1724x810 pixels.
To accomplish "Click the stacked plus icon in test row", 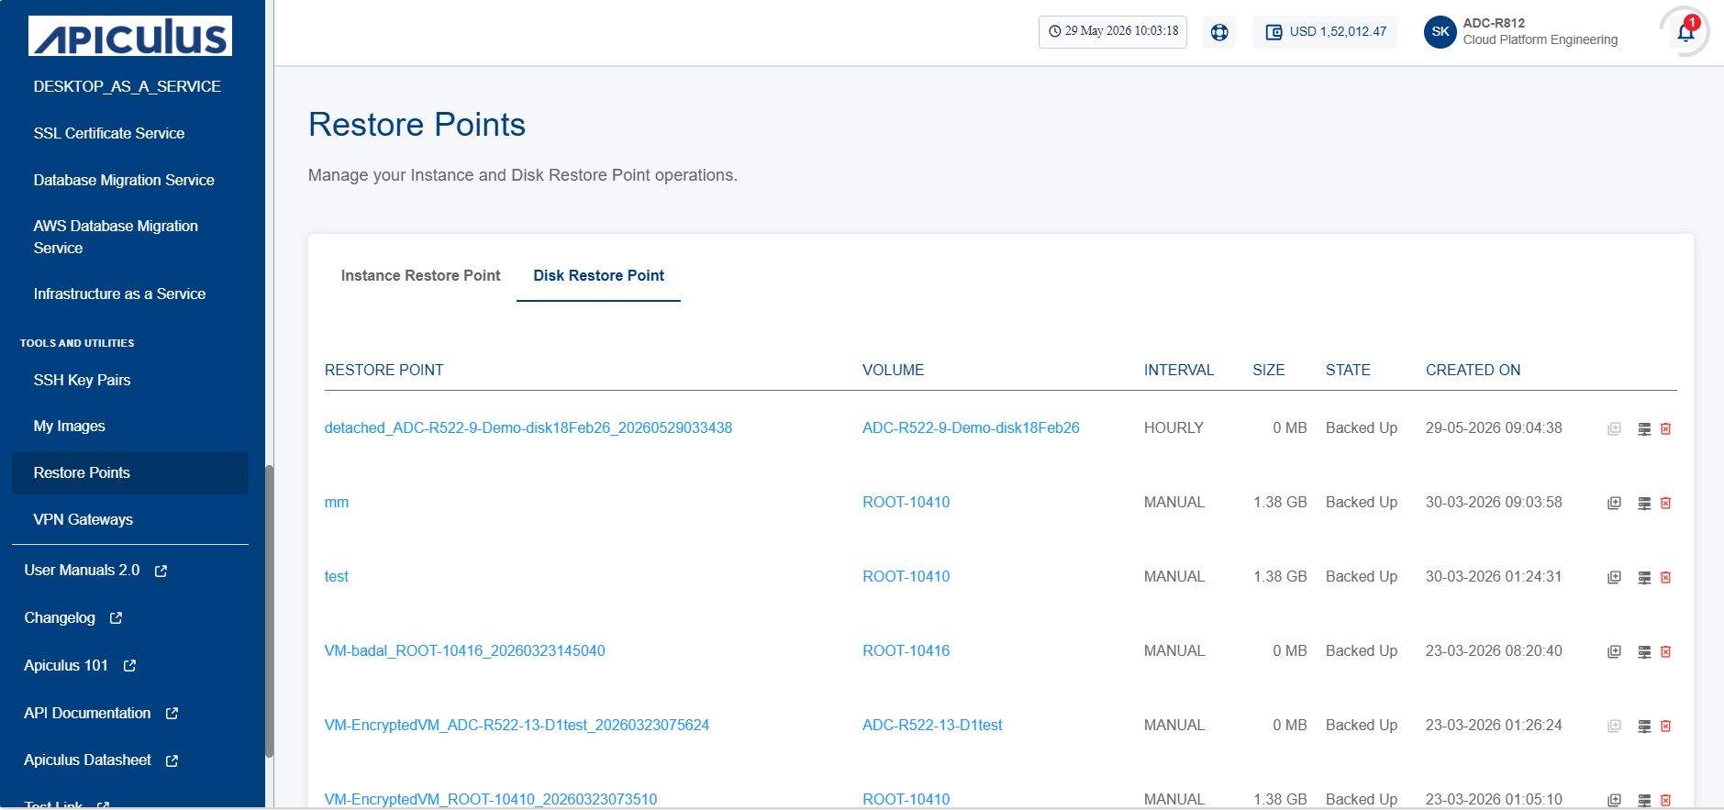I will [x=1614, y=577].
